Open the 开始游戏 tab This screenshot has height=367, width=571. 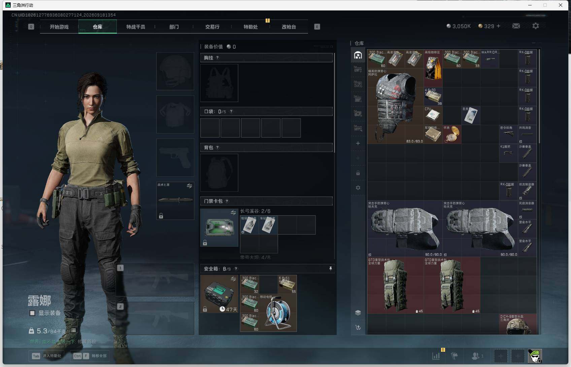pos(59,27)
